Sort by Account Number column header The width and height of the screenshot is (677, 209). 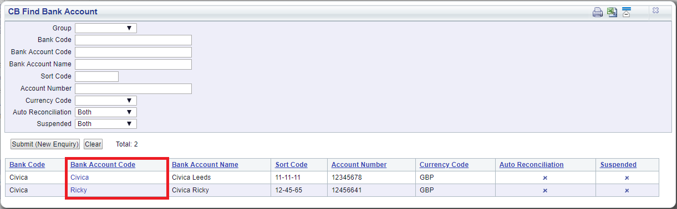tap(359, 165)
